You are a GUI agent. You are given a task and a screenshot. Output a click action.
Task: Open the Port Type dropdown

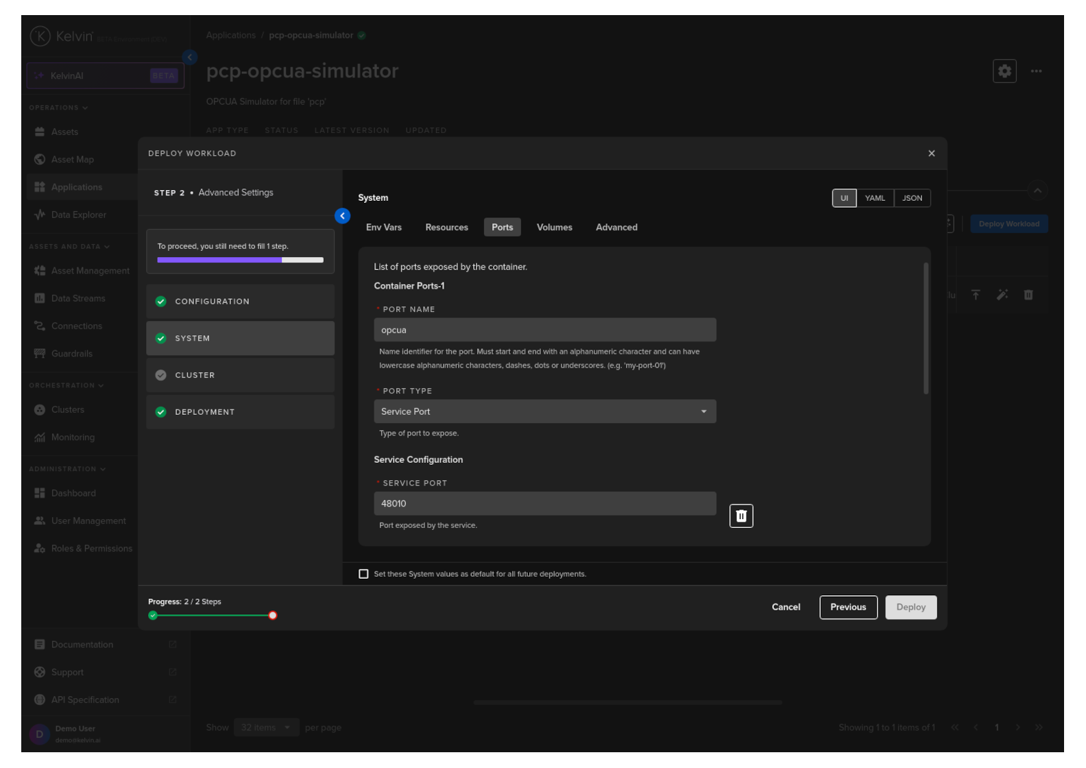545,411
